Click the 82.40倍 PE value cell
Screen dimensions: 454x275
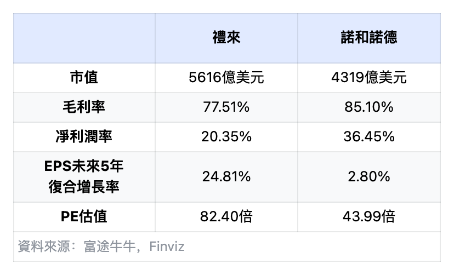tap(226, 216)
